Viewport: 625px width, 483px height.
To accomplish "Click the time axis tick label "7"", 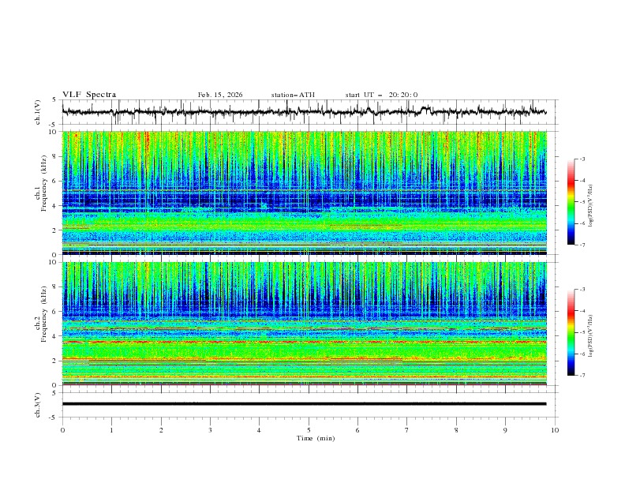I will coord(407,430).
